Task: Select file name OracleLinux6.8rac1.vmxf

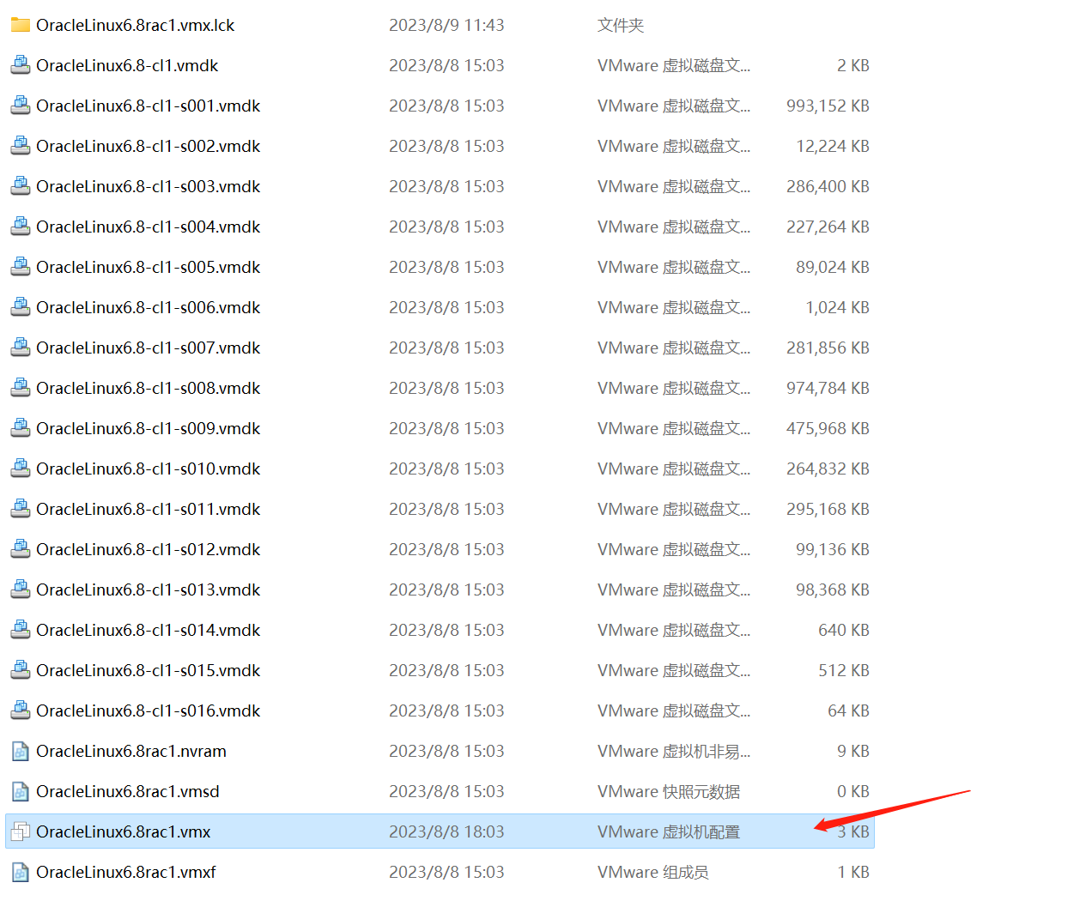Action: [126, 872]
